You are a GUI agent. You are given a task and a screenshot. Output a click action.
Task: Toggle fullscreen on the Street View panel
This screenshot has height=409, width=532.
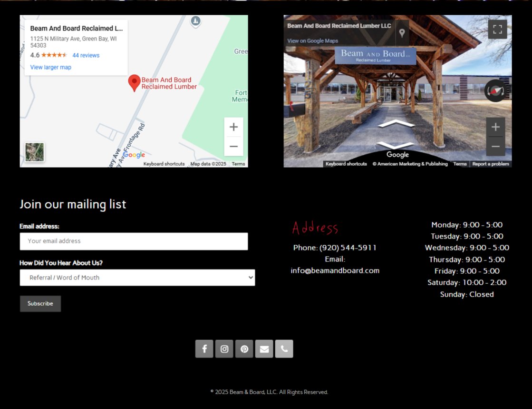point(497,30)
